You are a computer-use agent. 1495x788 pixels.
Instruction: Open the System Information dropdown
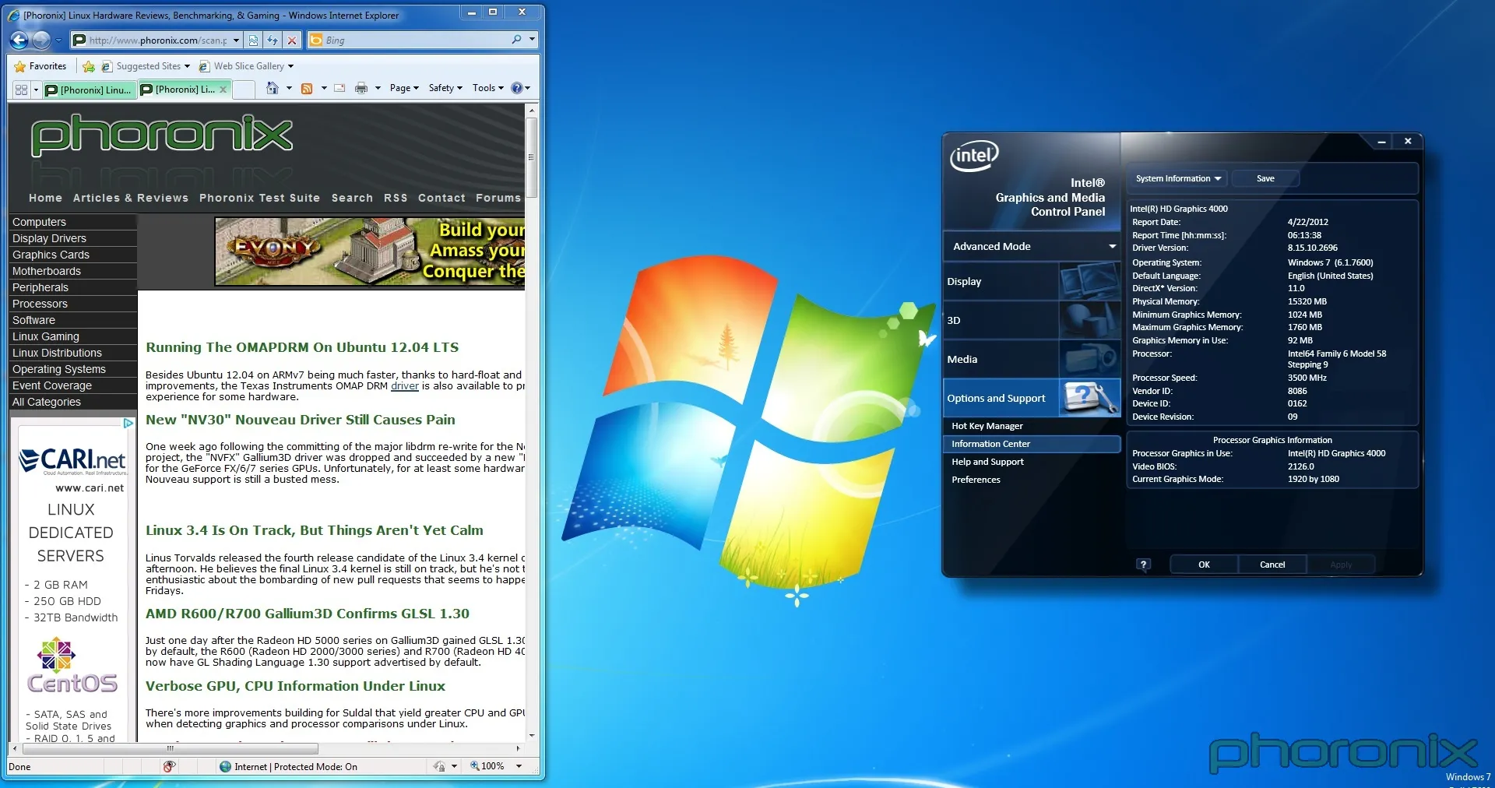(1178, 178)
